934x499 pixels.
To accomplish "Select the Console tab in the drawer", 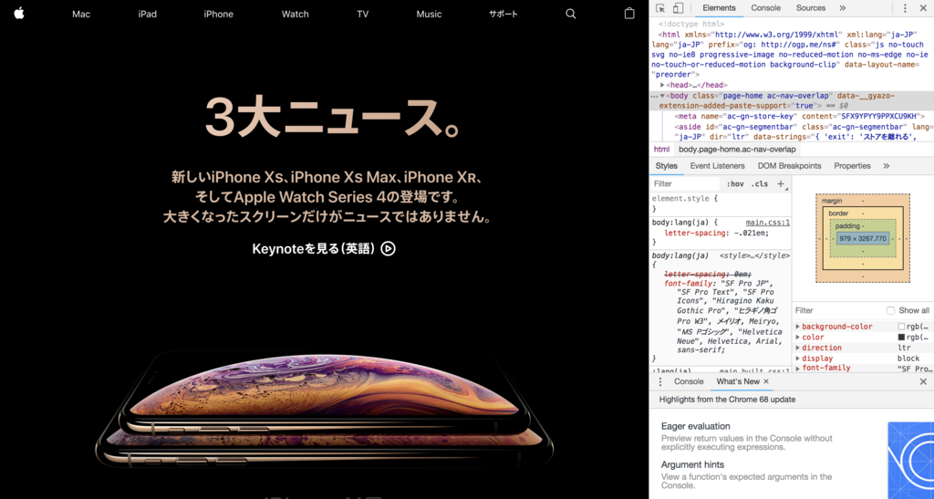I will [689, 381].
